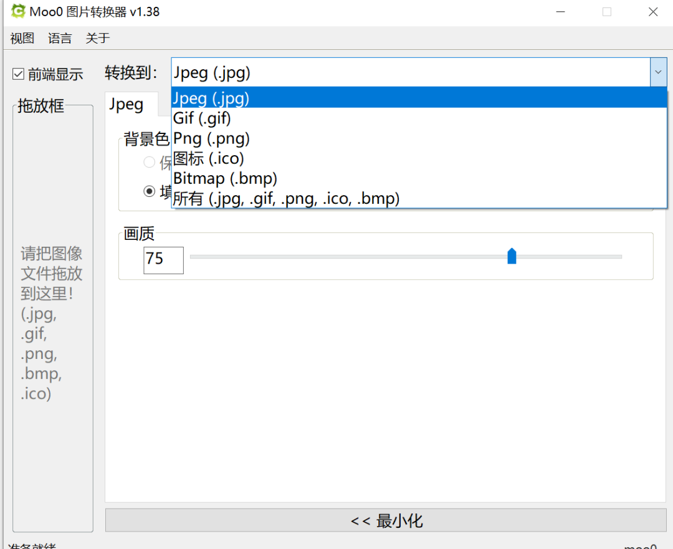The width and height of the screenshot is (673, 549).
Task: Choose 图标 (.ico) option
Action: coord(419,158)
